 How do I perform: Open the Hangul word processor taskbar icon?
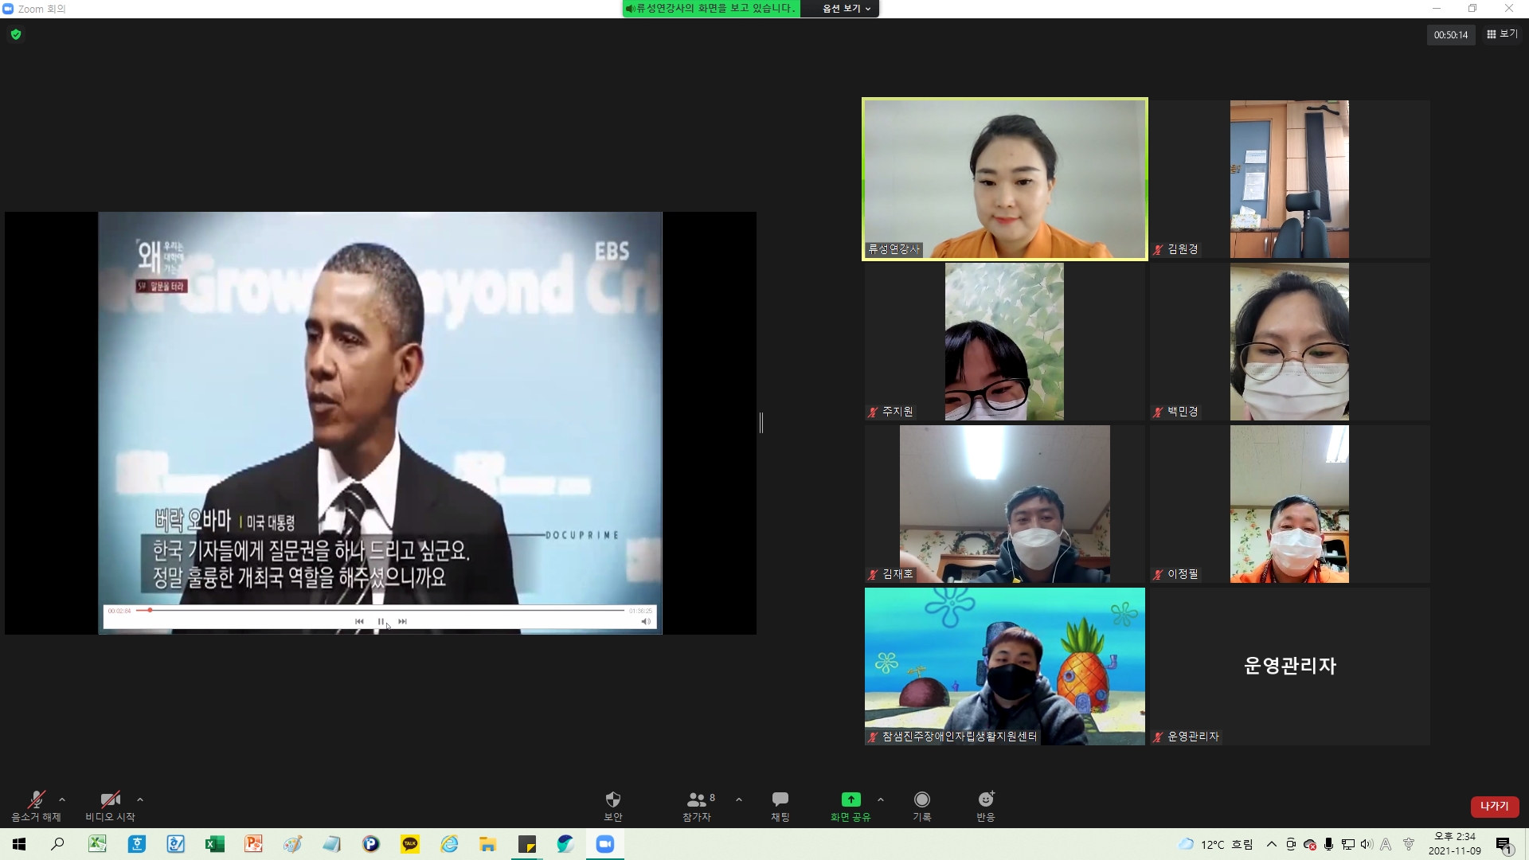click(x=137, y=844)
